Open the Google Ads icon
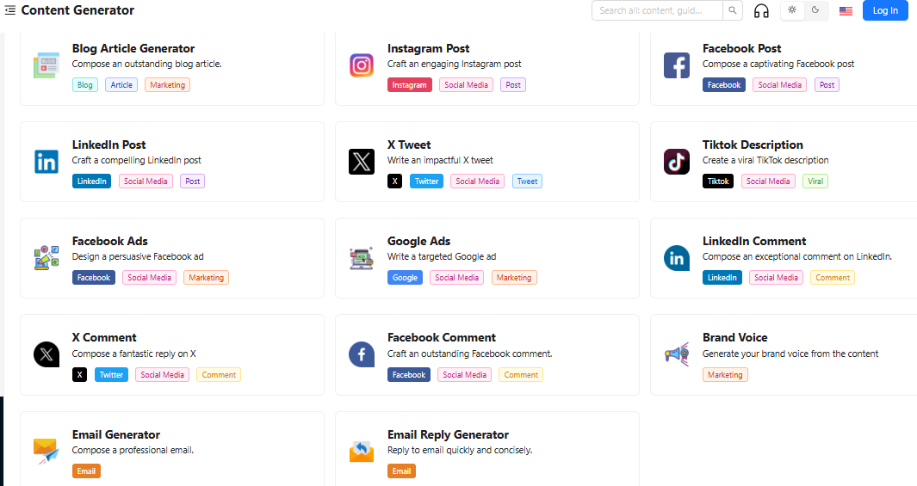The width and height of the screenshot is (917, 486). click(362, 257)
